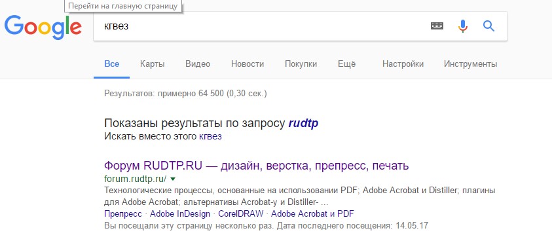Open the CorelDRAW sitelink
This screenshot has height=239, width=552.
tap(241, 214)
